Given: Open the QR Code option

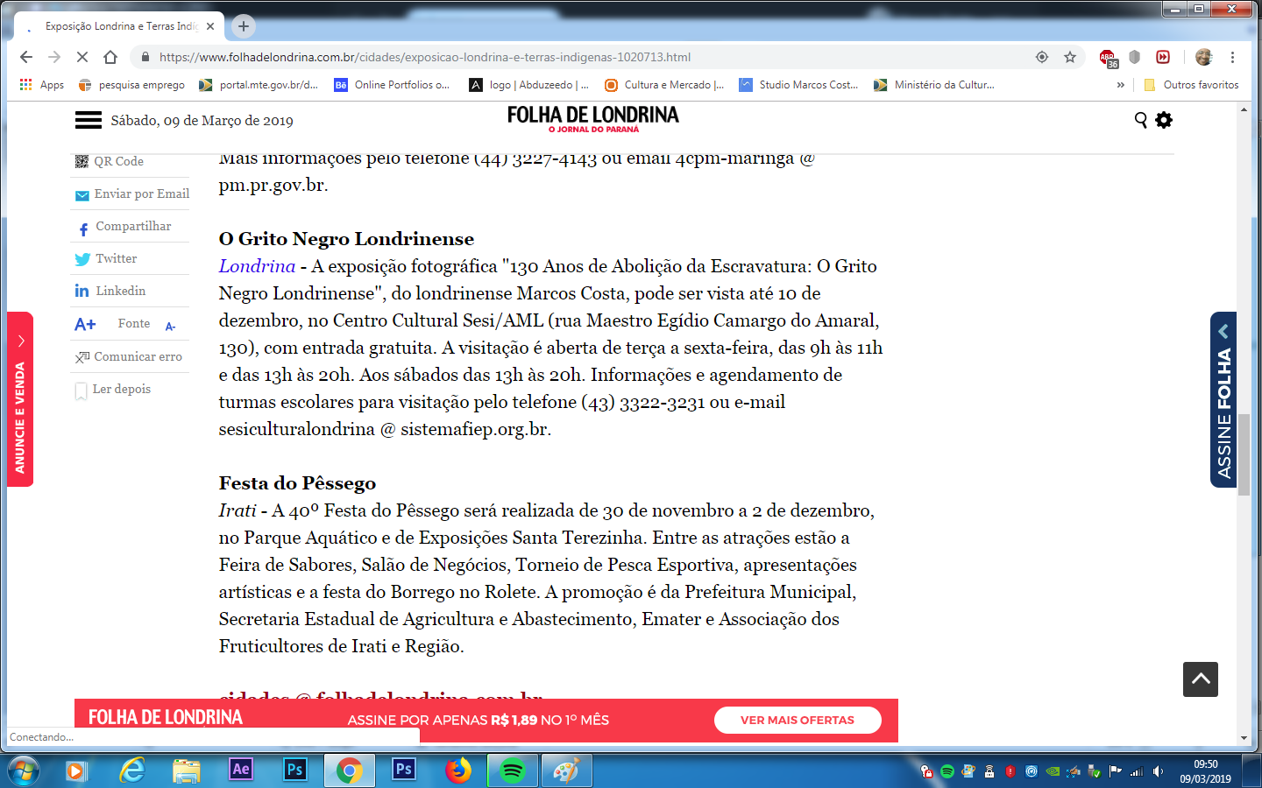Looking at the screenshot, I should click(118, 162).
